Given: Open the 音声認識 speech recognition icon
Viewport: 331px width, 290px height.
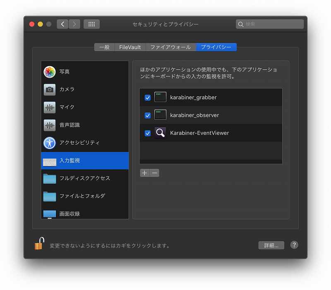Looking at the screenshot, I should 49,125.
